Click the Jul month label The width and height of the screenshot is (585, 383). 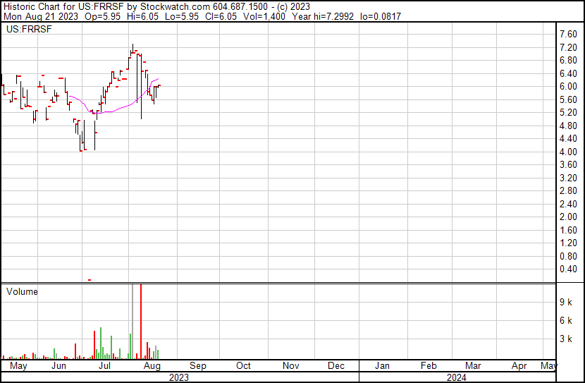pyautogui.click(x=104, y=366)
